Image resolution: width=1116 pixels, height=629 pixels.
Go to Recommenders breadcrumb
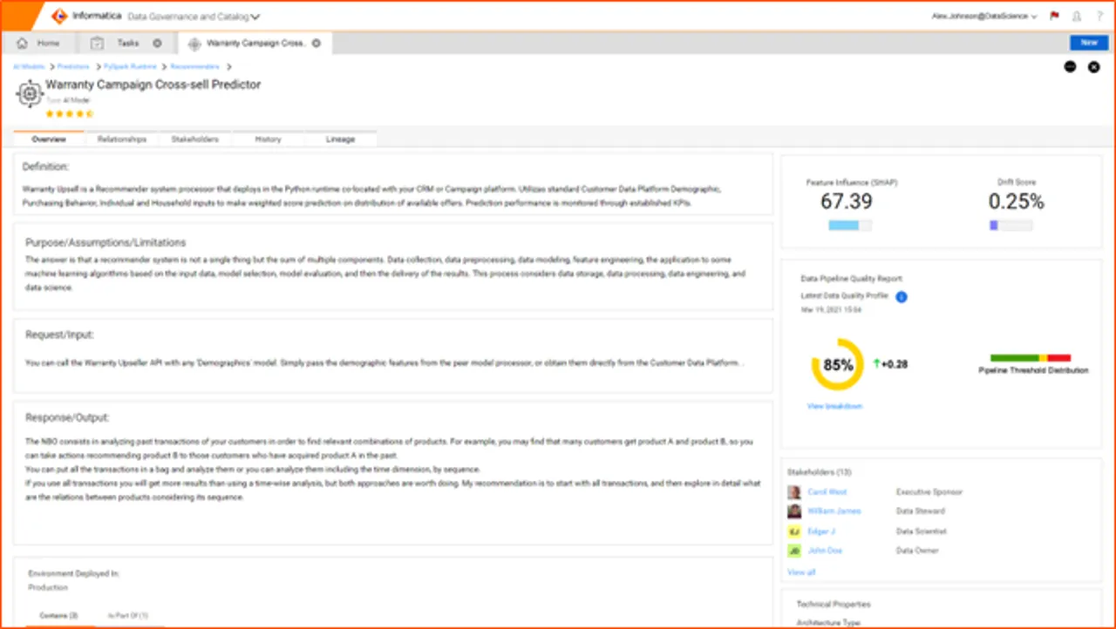[195, 67]
